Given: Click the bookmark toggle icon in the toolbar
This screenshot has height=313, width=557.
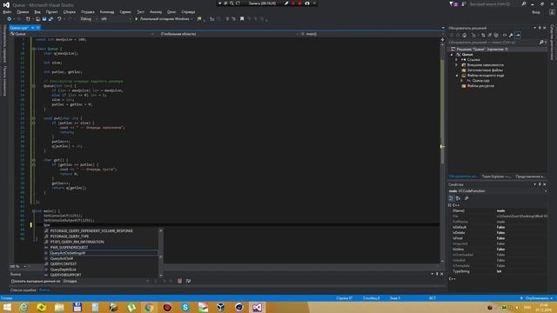Looking at the screenshot, I should click(242, 19).
